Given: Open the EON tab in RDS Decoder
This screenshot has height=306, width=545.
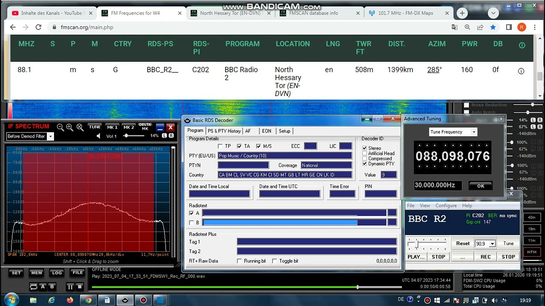Looking at the screenshot, I should (267, 131).
